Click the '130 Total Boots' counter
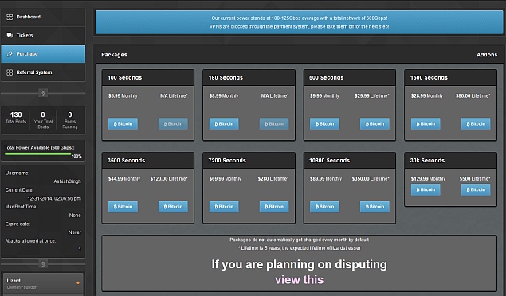Image resolution: width=506 pixels, height=296 pixels. pos(16,118)
